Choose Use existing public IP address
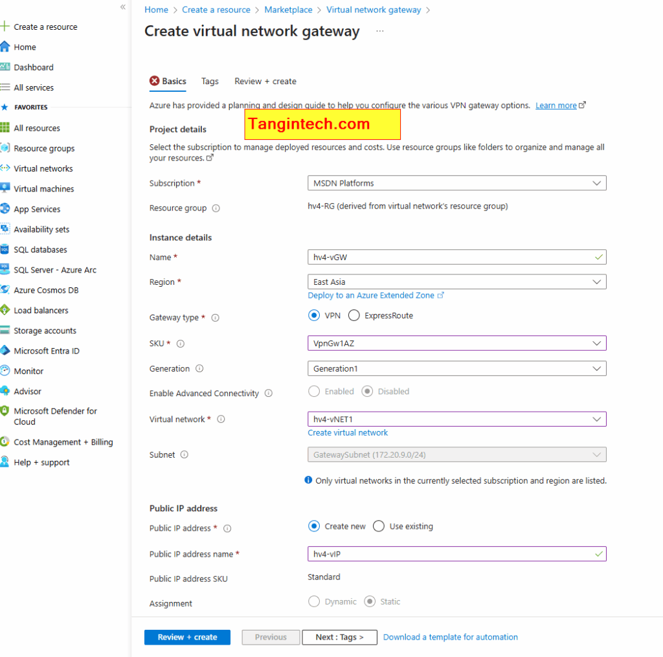This screenshot has width=663, height=657. click(x=378, y=526)
